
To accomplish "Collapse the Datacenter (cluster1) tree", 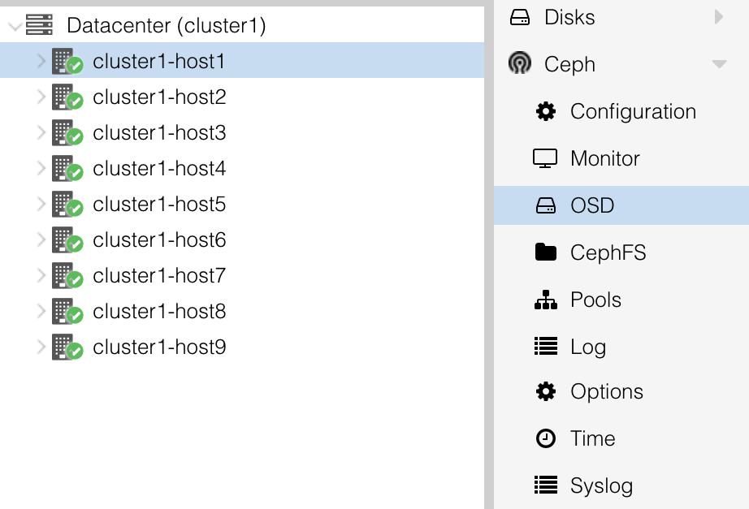I will pyautogui.click(x=14, y=26).
